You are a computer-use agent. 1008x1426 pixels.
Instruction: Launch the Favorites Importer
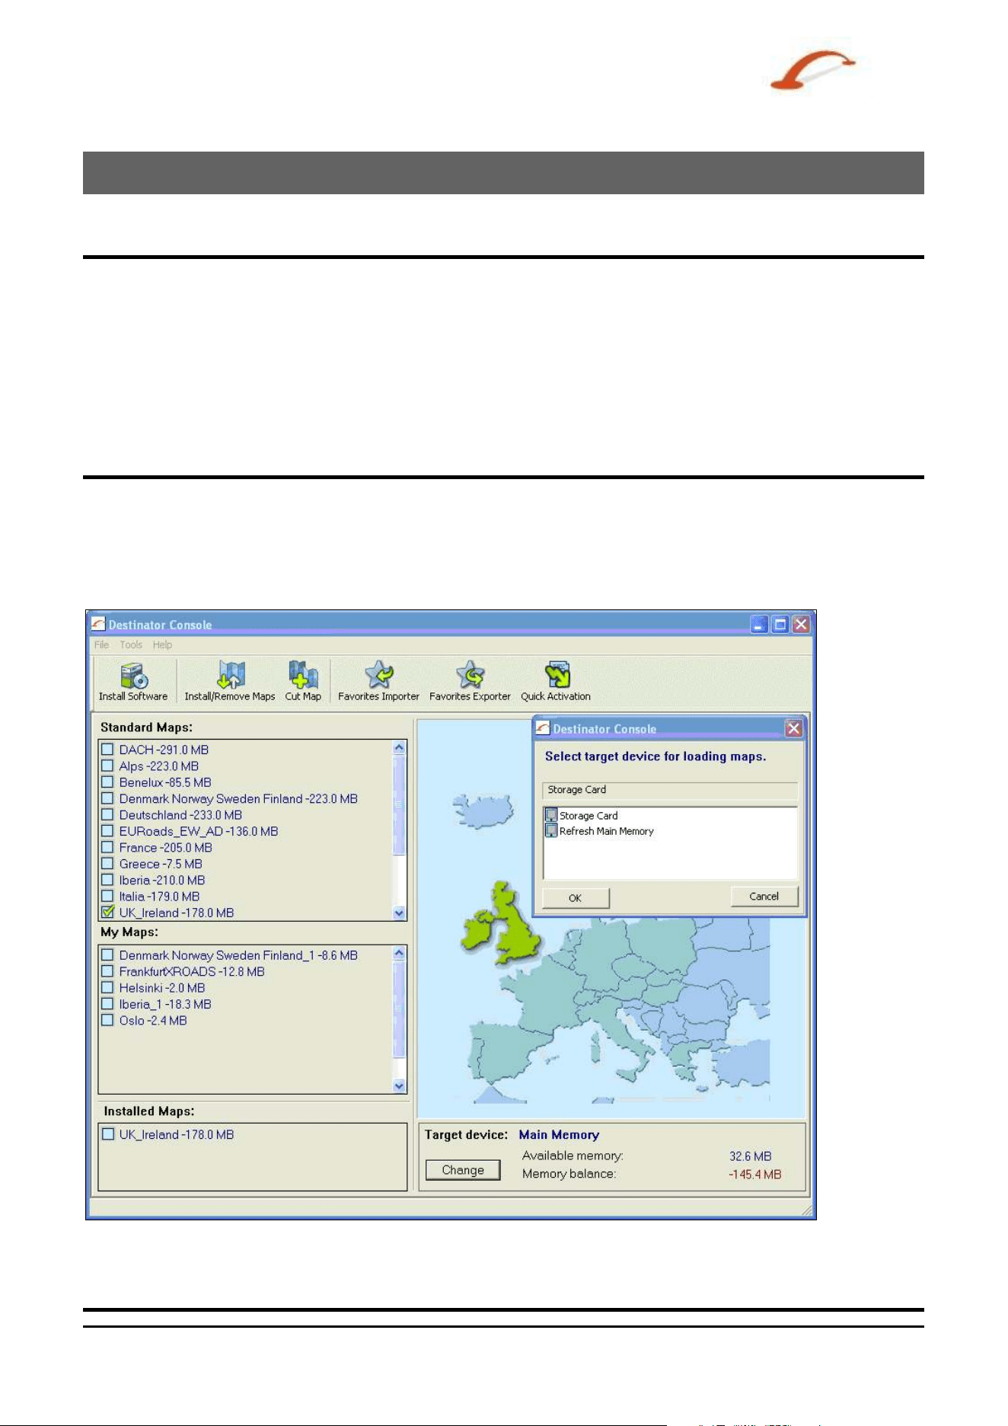tap(378, 681)
